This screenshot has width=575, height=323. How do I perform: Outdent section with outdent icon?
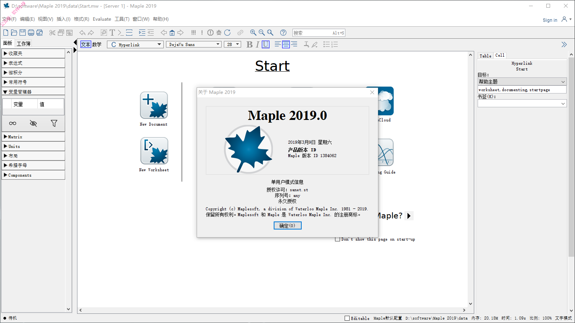coord(151,33)
